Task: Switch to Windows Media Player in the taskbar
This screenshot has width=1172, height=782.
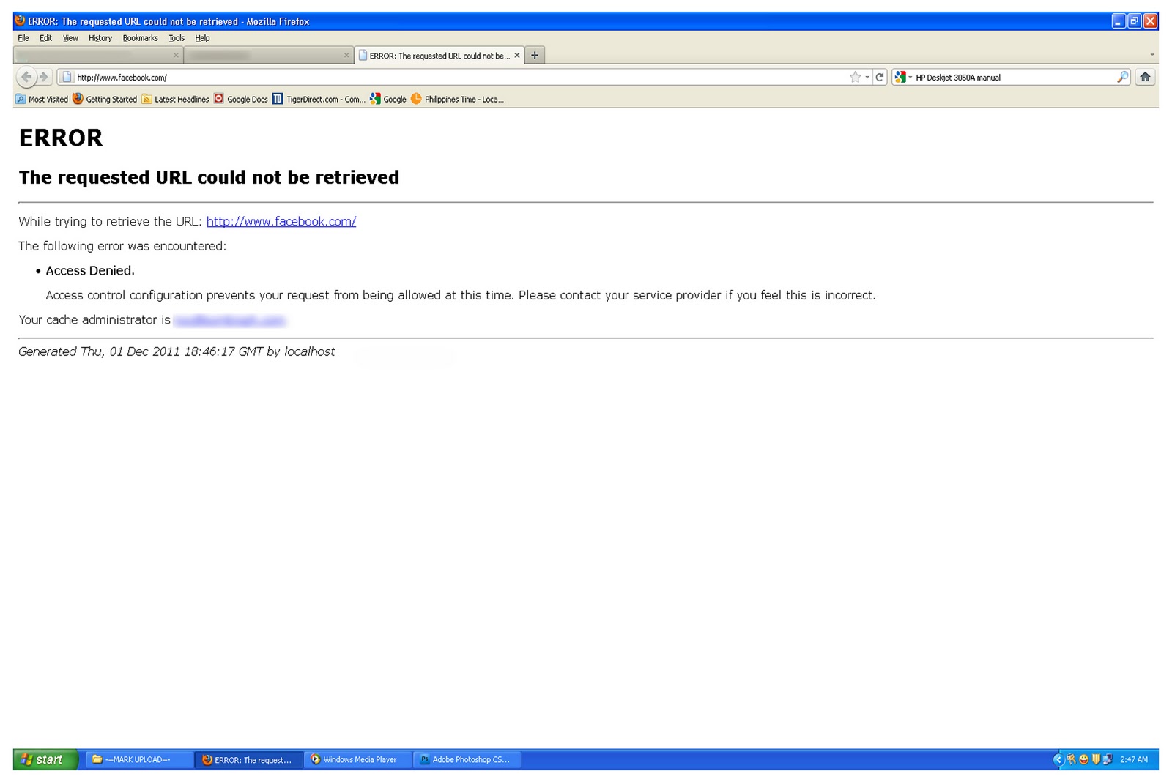Action: (x=358, y=759)
